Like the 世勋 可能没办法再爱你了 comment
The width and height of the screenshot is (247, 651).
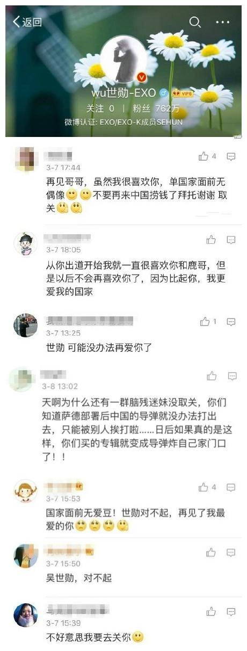click(x=208, y=322)
